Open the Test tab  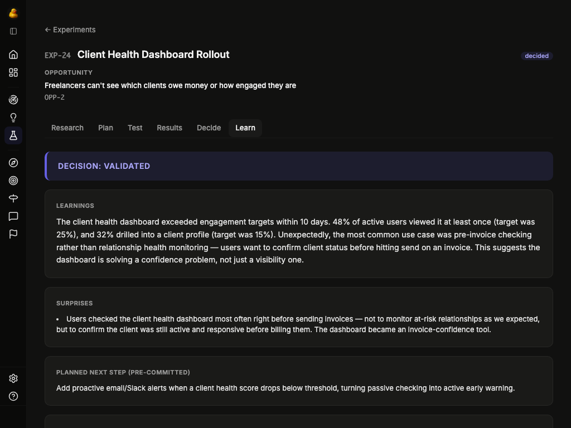135,128
